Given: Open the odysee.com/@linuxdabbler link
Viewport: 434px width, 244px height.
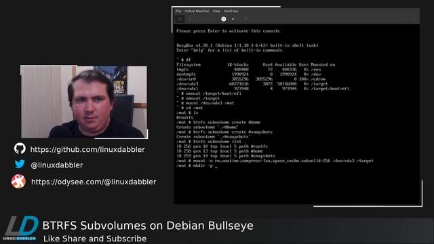Looking at the screenshot, I should [94, 182].
